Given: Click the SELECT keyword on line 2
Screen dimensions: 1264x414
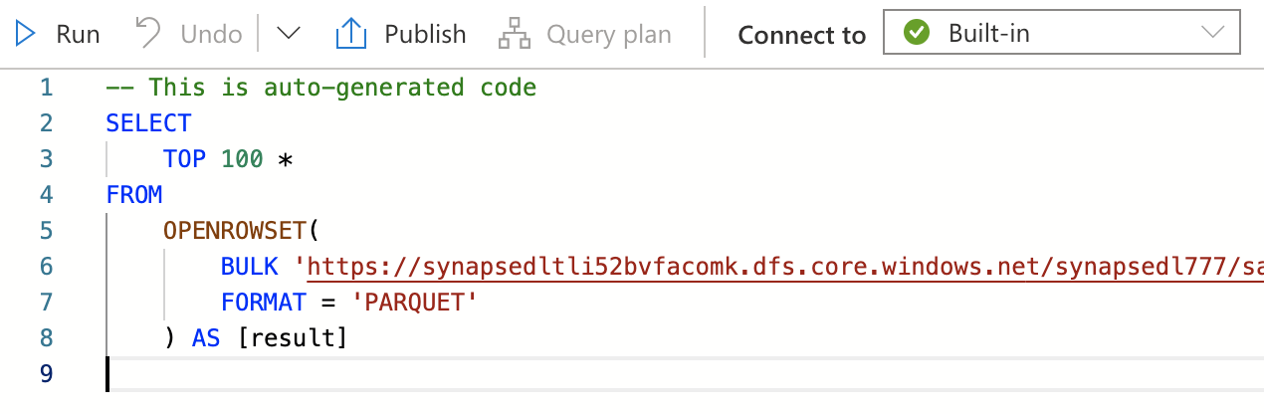Looking at the screenshot, I should coord(148,123).
